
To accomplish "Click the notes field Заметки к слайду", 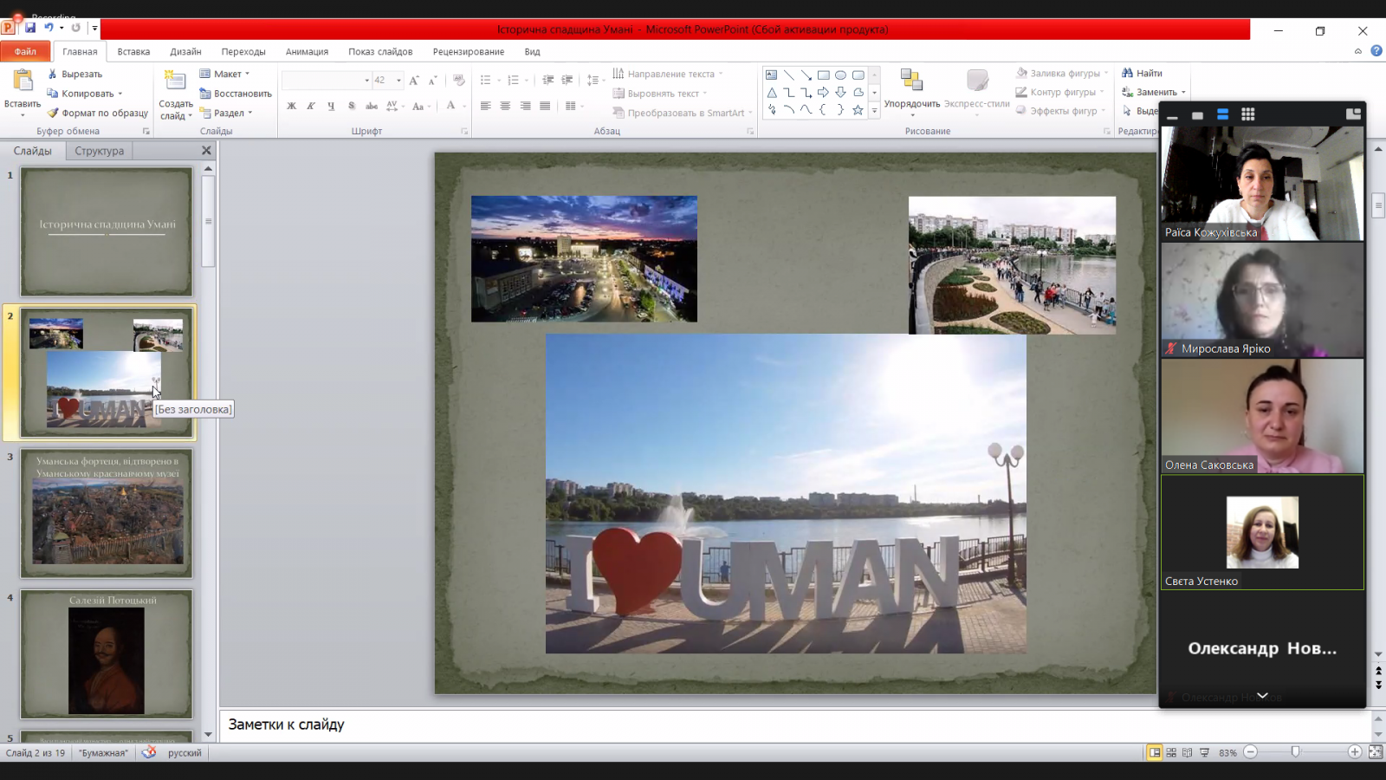I will (795, 725).
